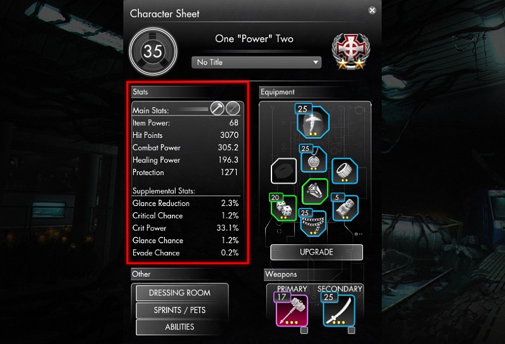Select the green agent slot in the center

coord(314,192)
